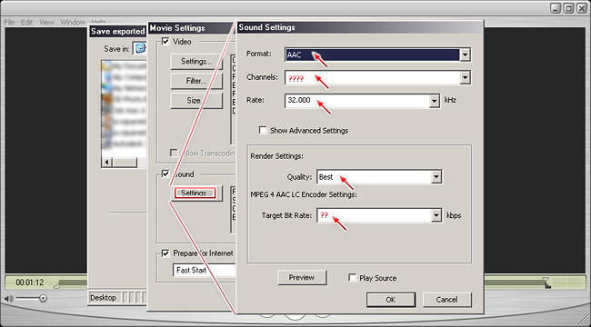591x327 pixels.
Task: Click the Fast Start dropdown field
Action: point(205,271)
